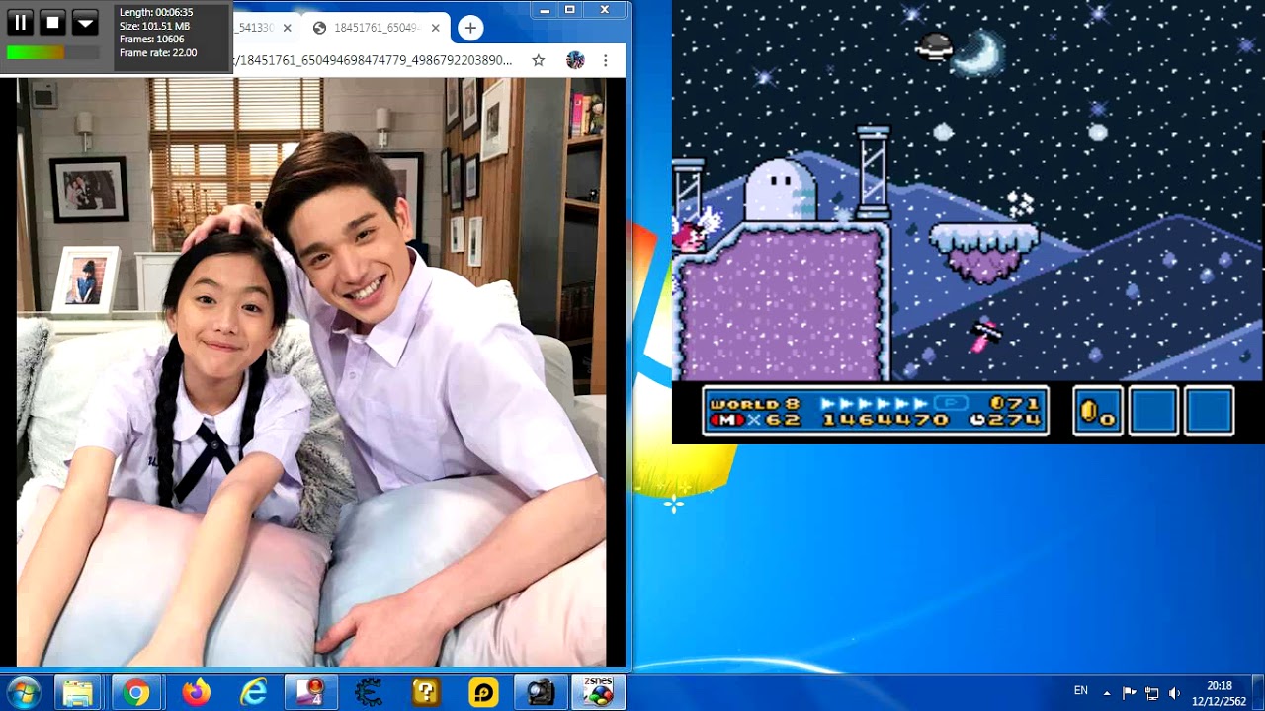Image resolution: width=1265 pixels, height=711 pixels.
Task: Close the 18451761_65049 Chrome tab
Action: (435, 28)
